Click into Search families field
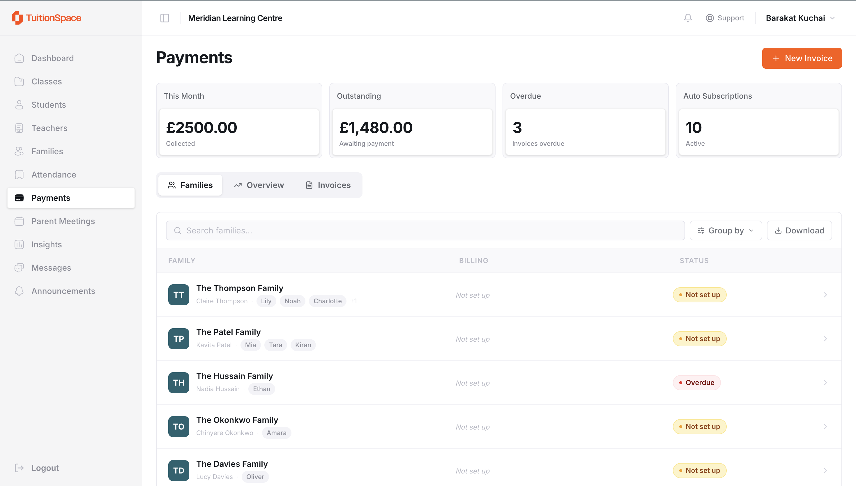 [x=425, y=231]
